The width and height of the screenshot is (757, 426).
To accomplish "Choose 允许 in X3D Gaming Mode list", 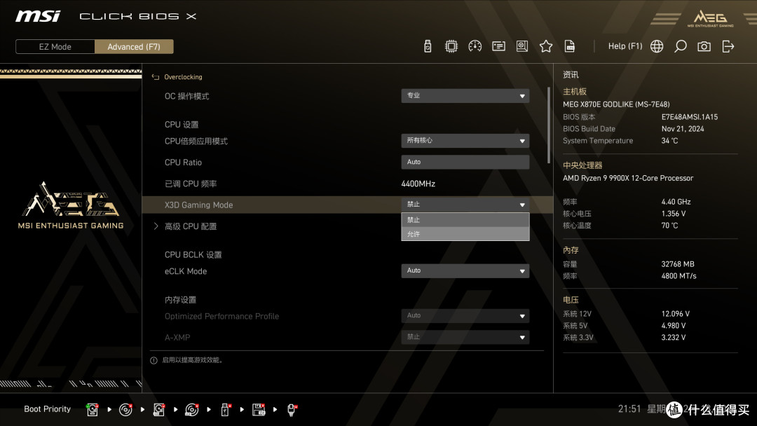I will [465, 234].
